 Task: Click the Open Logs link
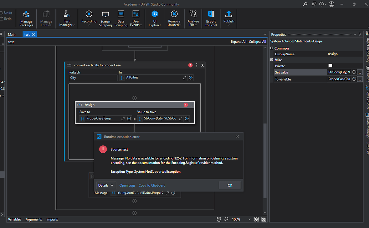[127, 185]
